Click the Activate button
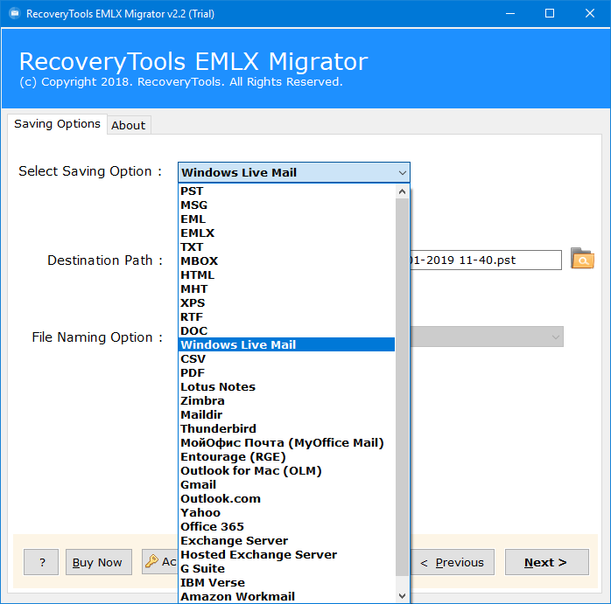 (160, 562)
